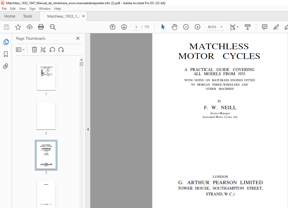Go to the previous page arrow
288x208 pixels.
pyautogui.click(x=113, y=27)
